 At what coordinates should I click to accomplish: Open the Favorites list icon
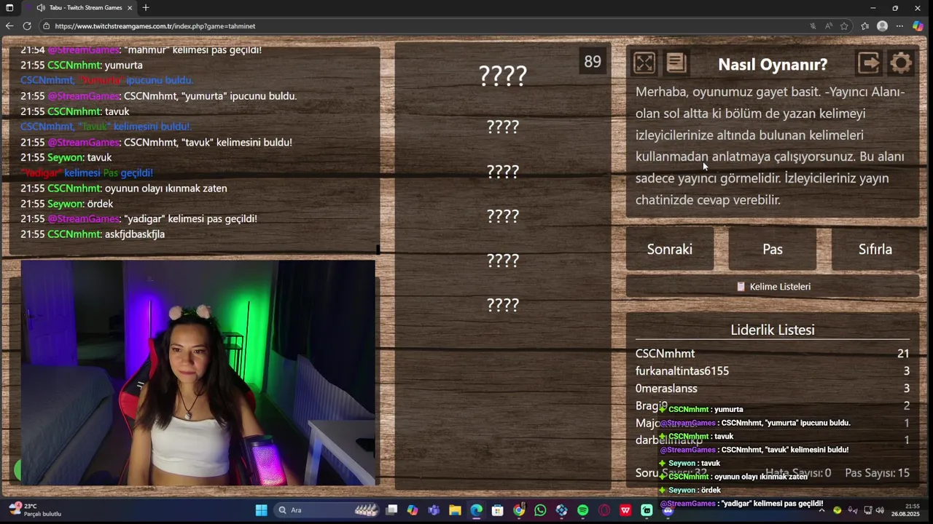click(864, 25)
